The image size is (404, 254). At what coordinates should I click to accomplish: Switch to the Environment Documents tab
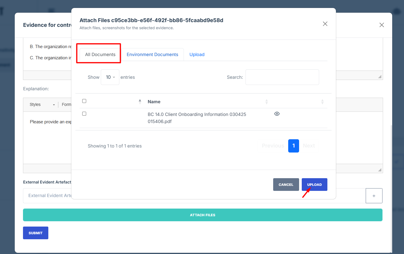pyautogui.click(x=152, y=55)
